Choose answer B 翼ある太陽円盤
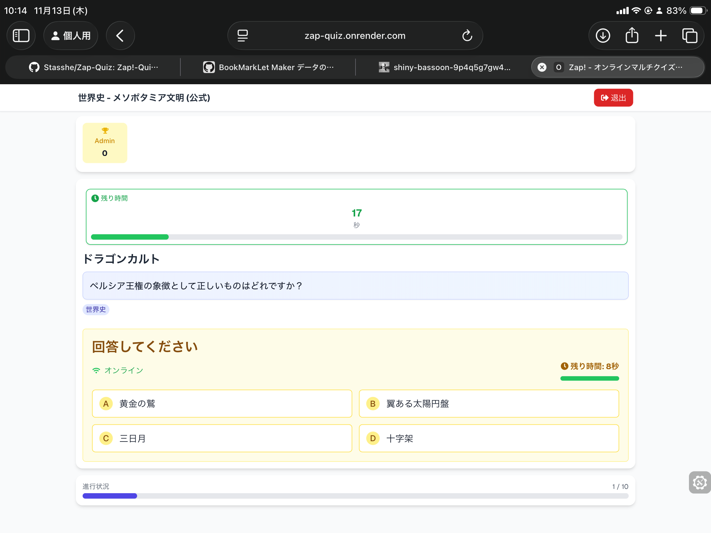Viewport: 711px width, 533px height. pos(489,404)
